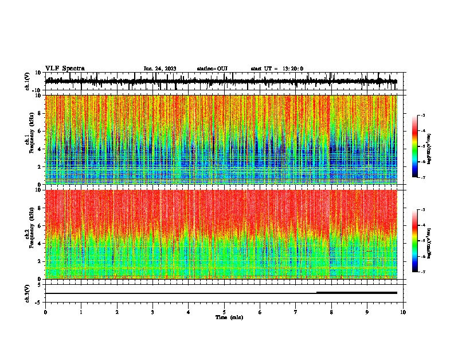
Task: Click the ch.1 voltage waveform trace
Action: coord(221,81)
